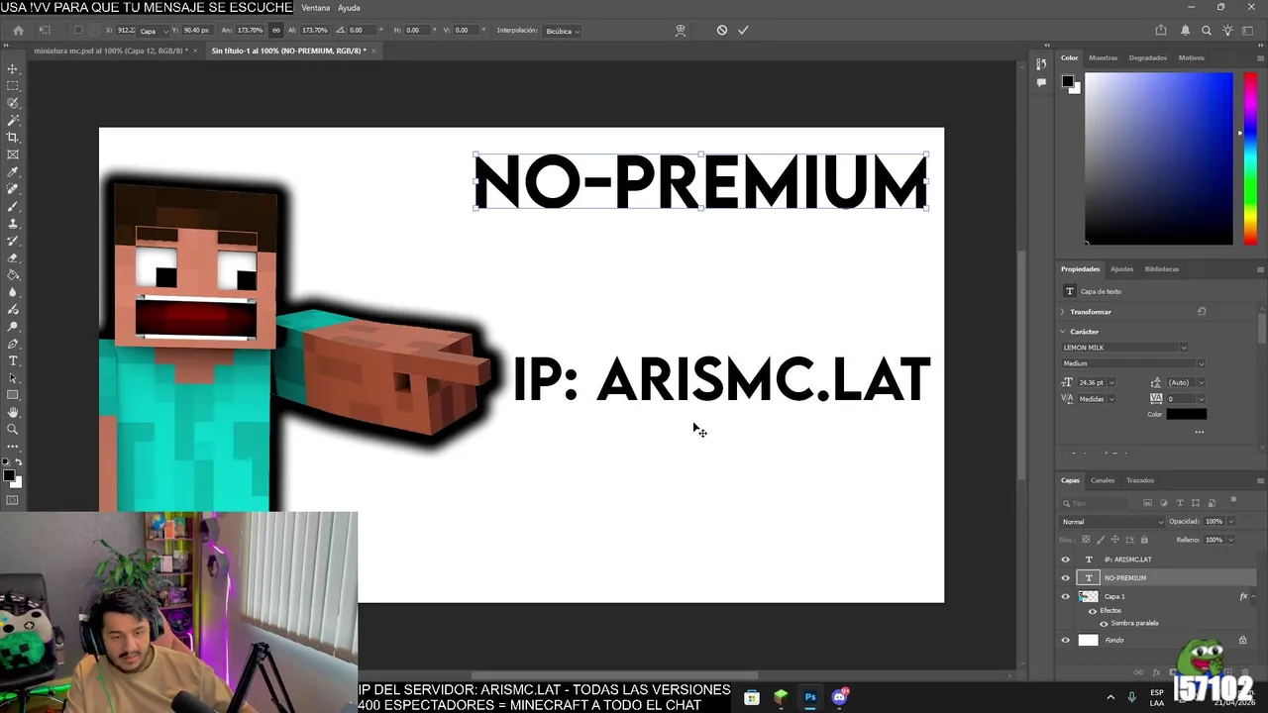Click the text Color swatch in Carácter

1186,414
